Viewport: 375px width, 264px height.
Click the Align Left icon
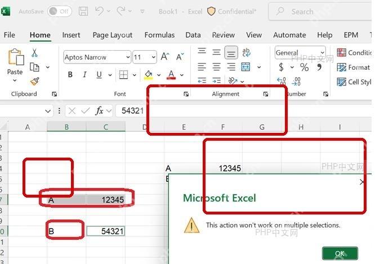pos(202,67)
